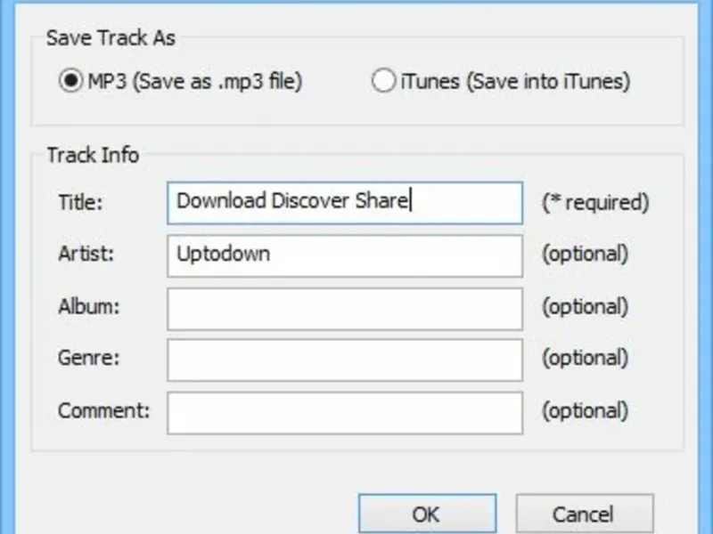Viewport: 713px width, 534px height.
Task: Click the "(* required)" note beside Title
Action: [595, 203]
